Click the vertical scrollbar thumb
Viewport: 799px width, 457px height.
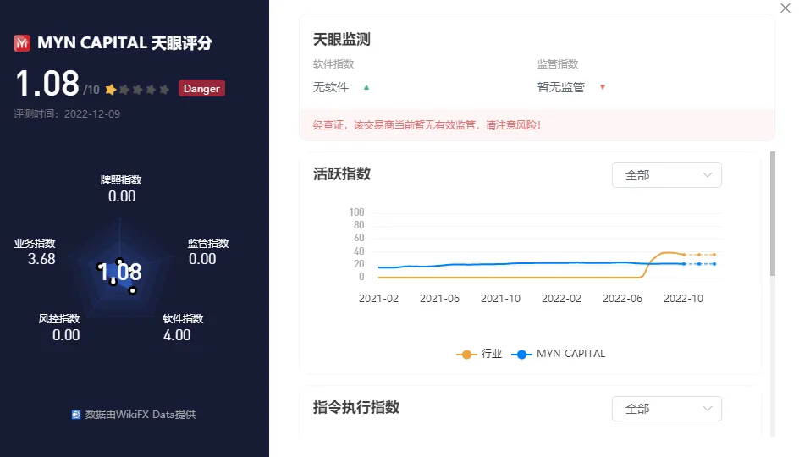773,213
